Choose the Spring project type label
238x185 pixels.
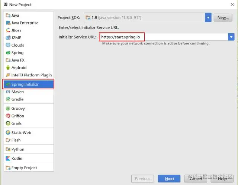tap(17, 53)
